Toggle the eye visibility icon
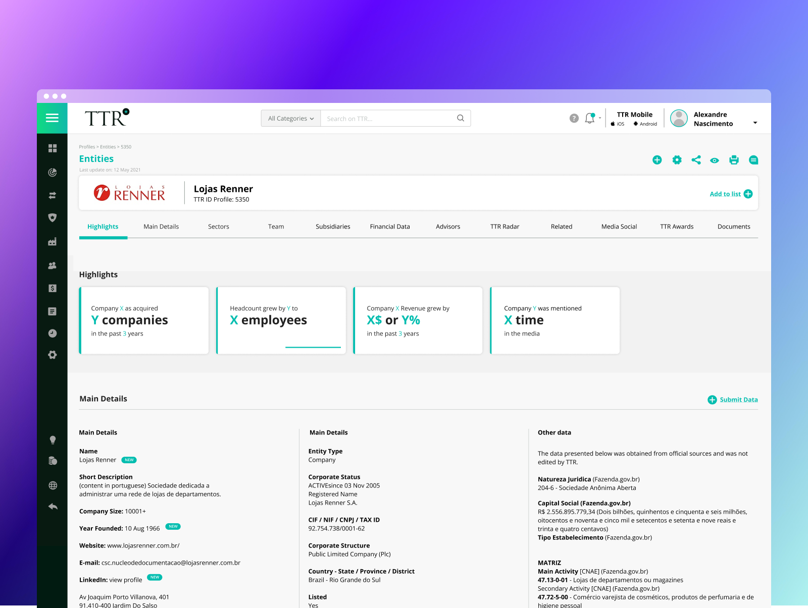 coord(714,160)
